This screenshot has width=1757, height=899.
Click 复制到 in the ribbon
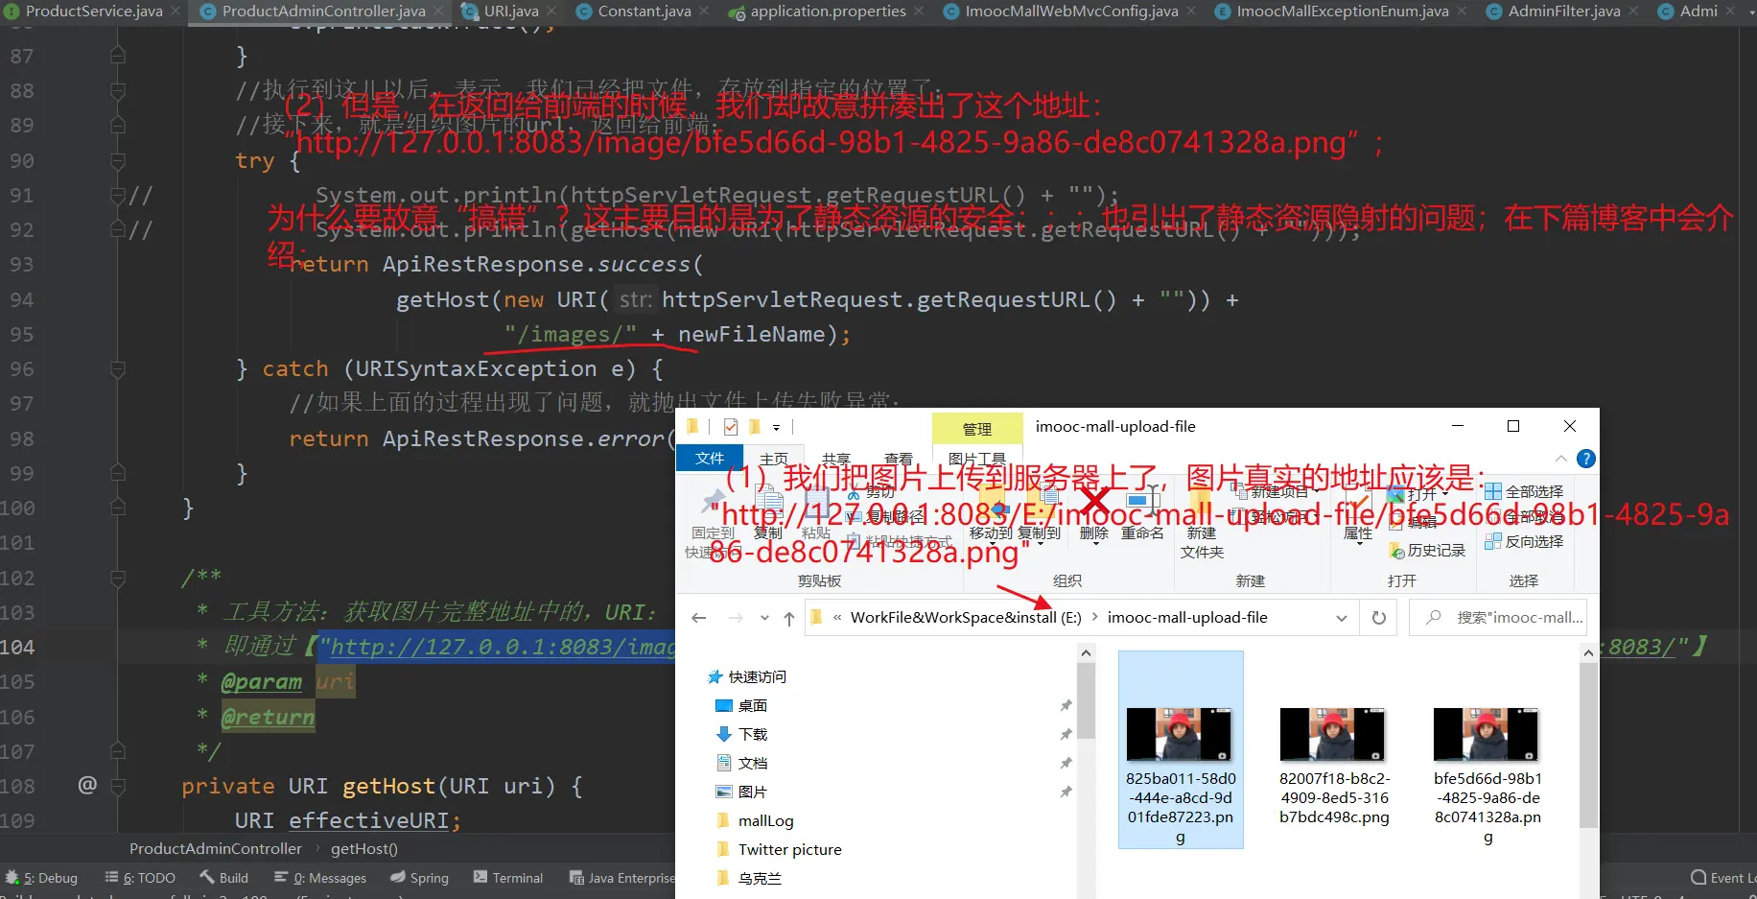tap(1039, 515)
